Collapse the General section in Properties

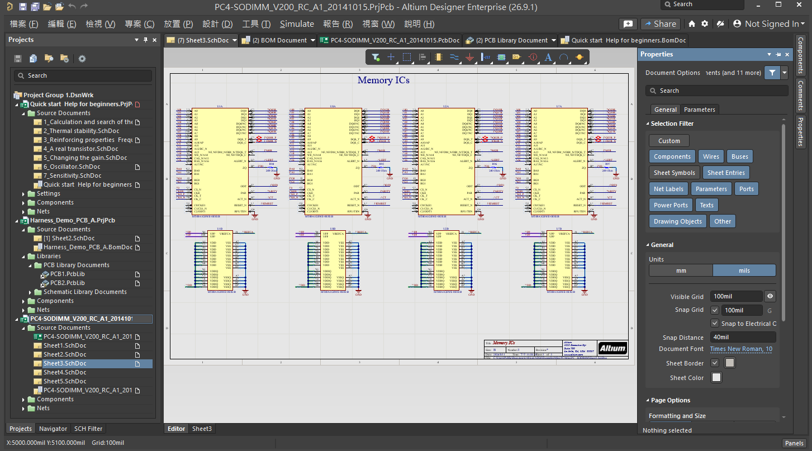pos(648,245)
